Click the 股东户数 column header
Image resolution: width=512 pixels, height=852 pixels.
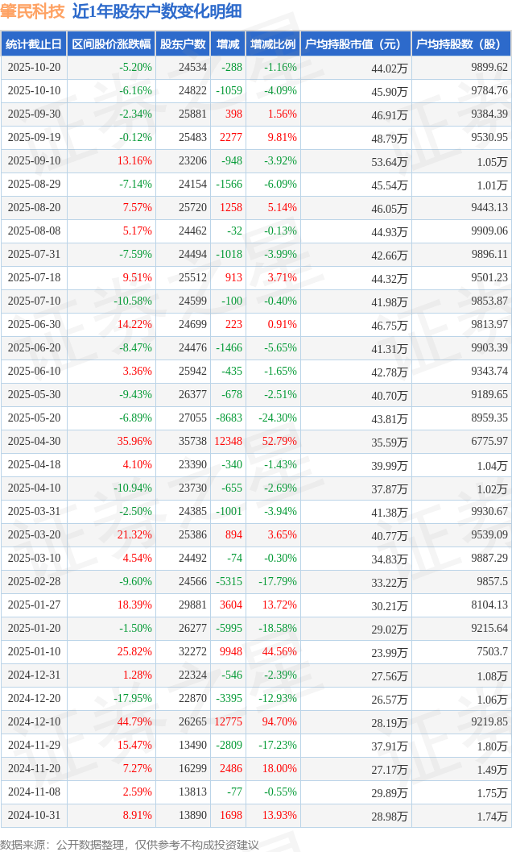pos(183,44)
